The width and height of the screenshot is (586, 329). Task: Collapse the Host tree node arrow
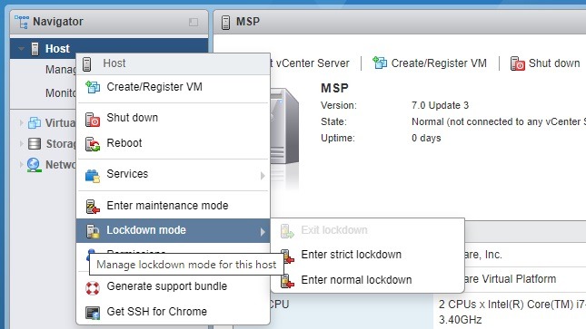tap(21, 49)
